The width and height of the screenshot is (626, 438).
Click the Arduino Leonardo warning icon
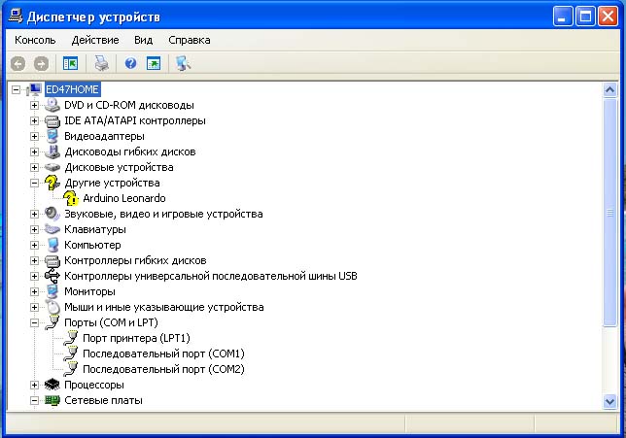click(71, 198)
